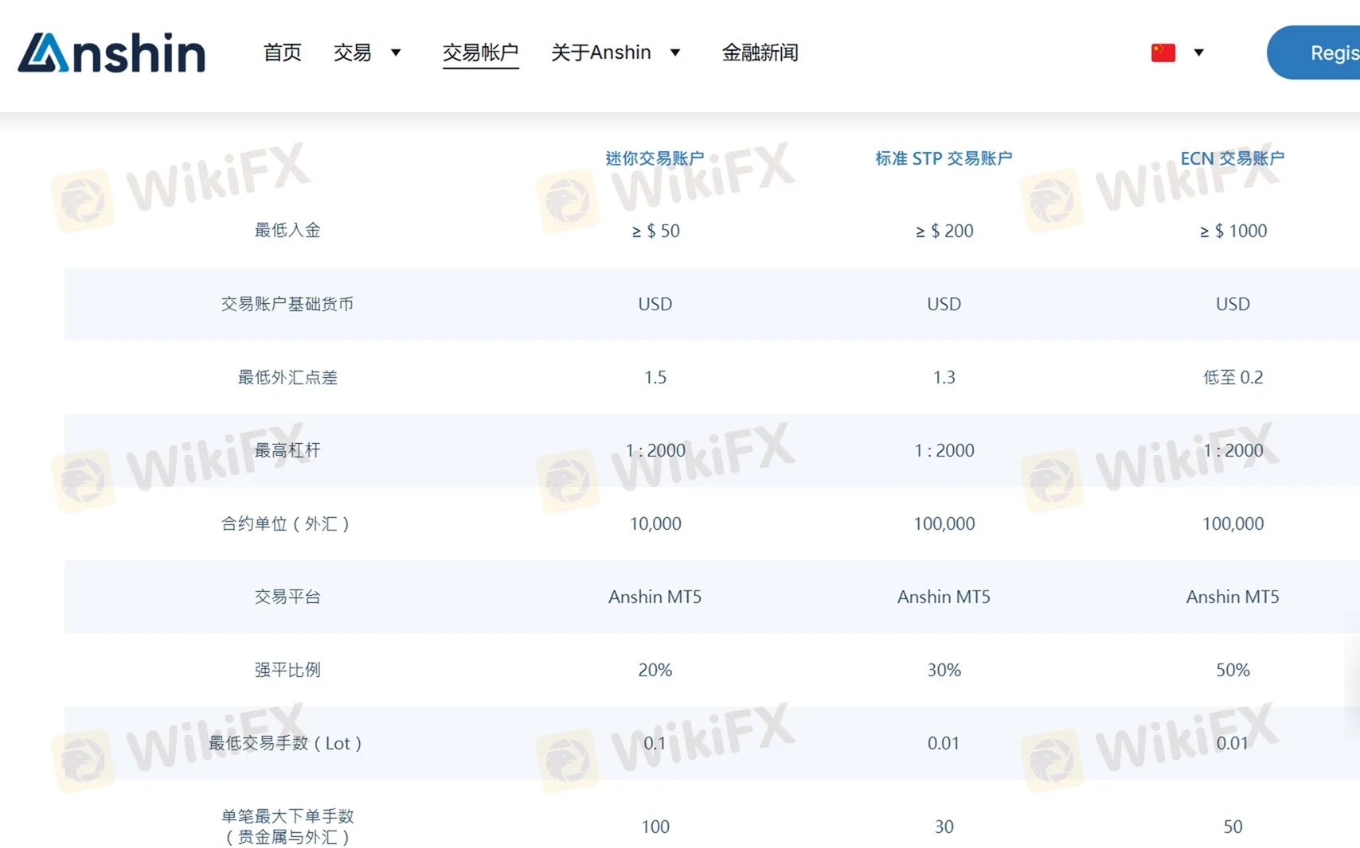The image size is (1360, 848).
Task: Select the 交易帐户 nav item
Action: pyautogui.click(x=480, y=53)
